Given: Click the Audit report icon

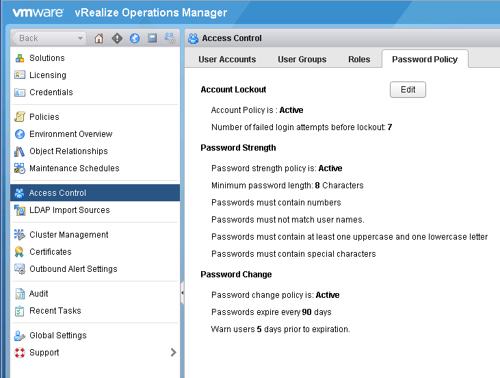Looking at the screenshot, I should [20, 294].
